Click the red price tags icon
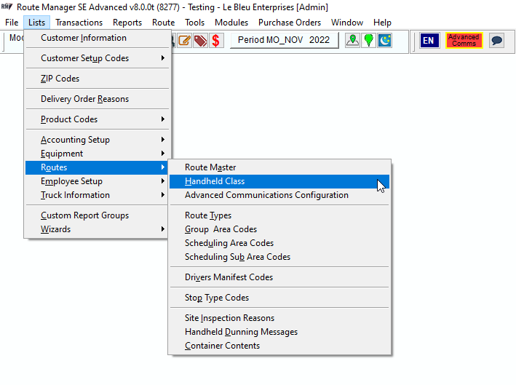Viewport: 516px width, 385px height. [200, 41]
